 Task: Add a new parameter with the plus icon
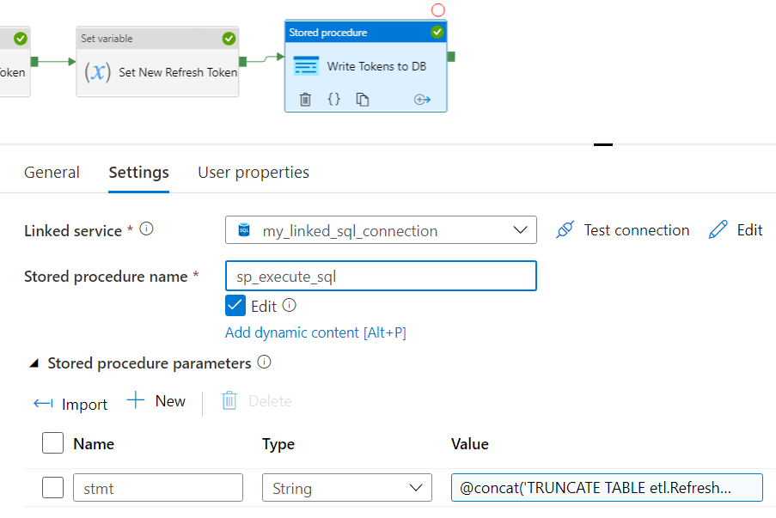click(x=156, y=400)
